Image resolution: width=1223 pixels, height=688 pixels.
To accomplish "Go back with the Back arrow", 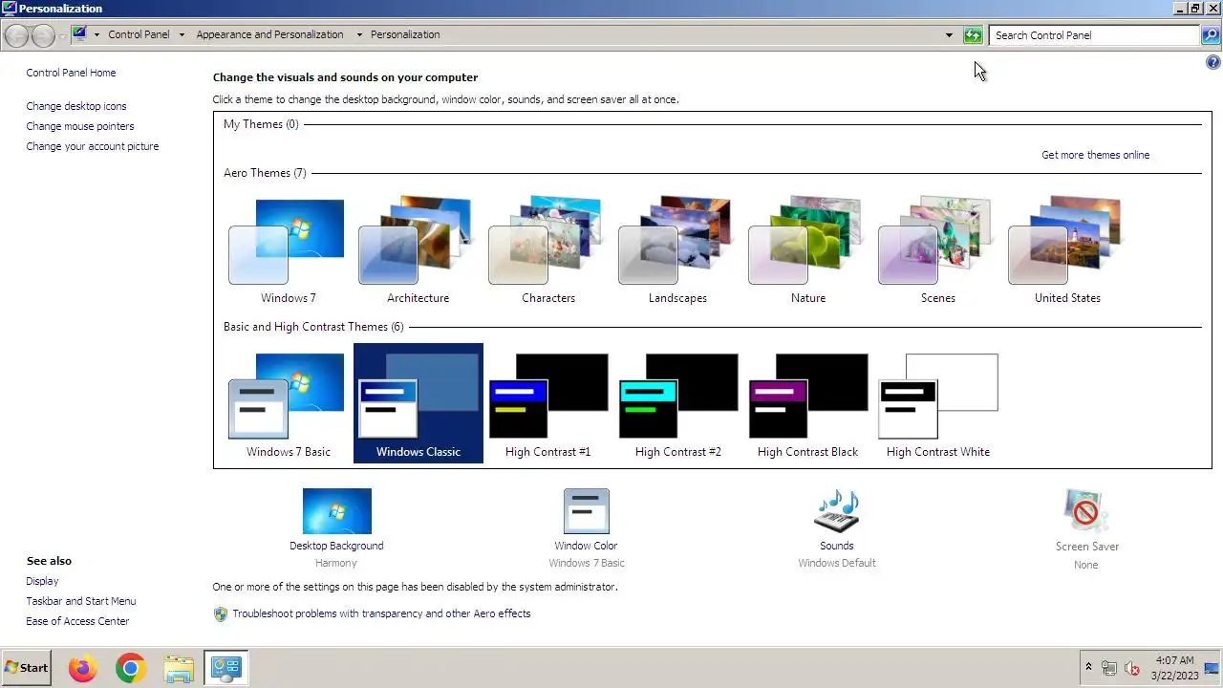I will click(16, 35).
